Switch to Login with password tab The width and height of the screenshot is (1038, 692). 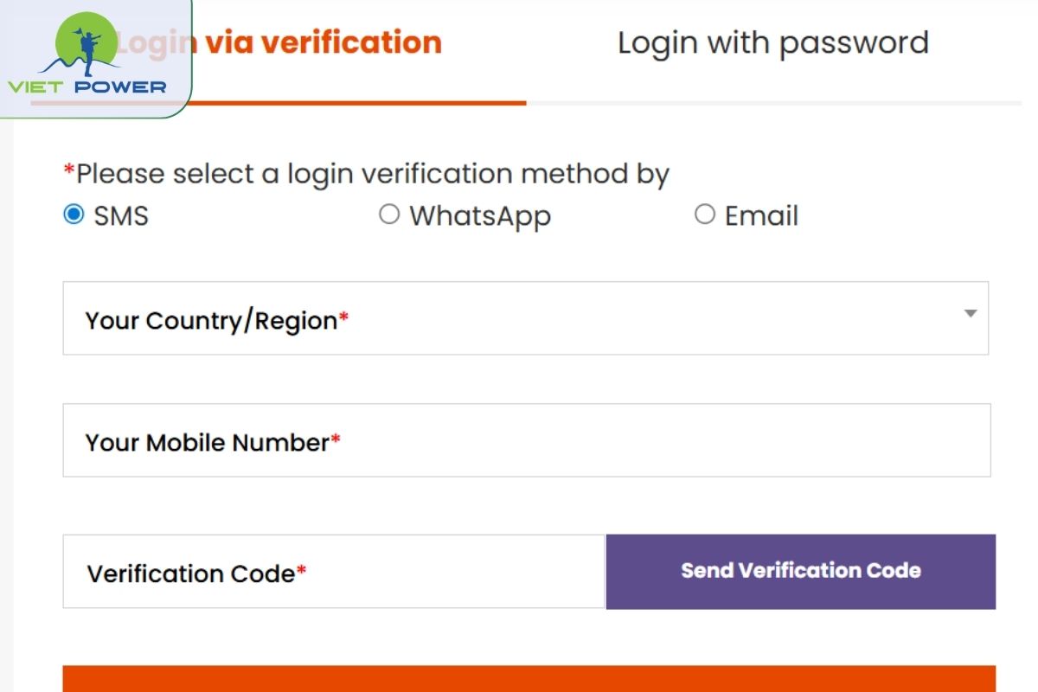(772, 43)
